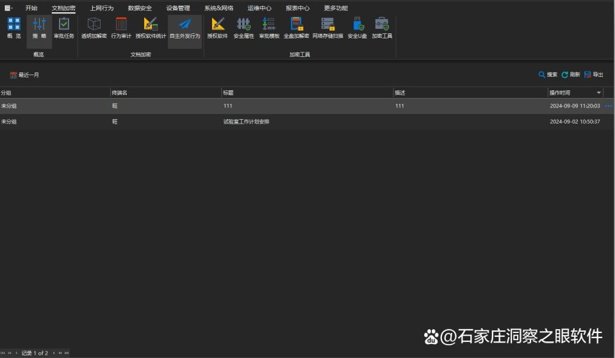Screen dimensions: 615x358
Task: Go to the next page of records
Action: point(60,353)
